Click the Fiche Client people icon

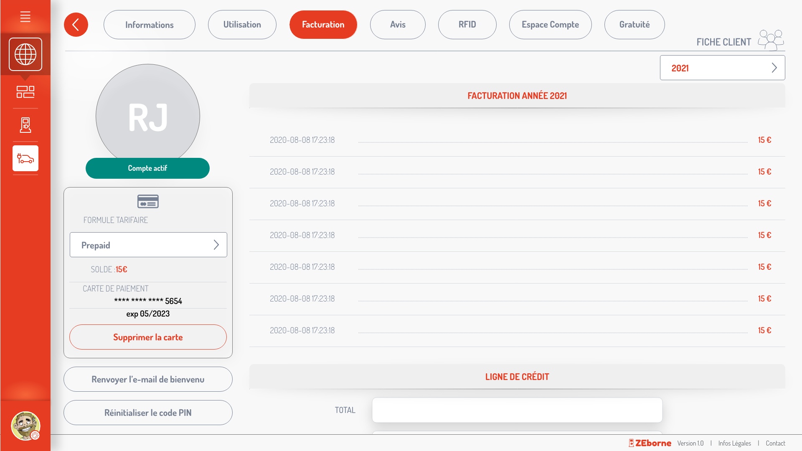coord(771,40)
